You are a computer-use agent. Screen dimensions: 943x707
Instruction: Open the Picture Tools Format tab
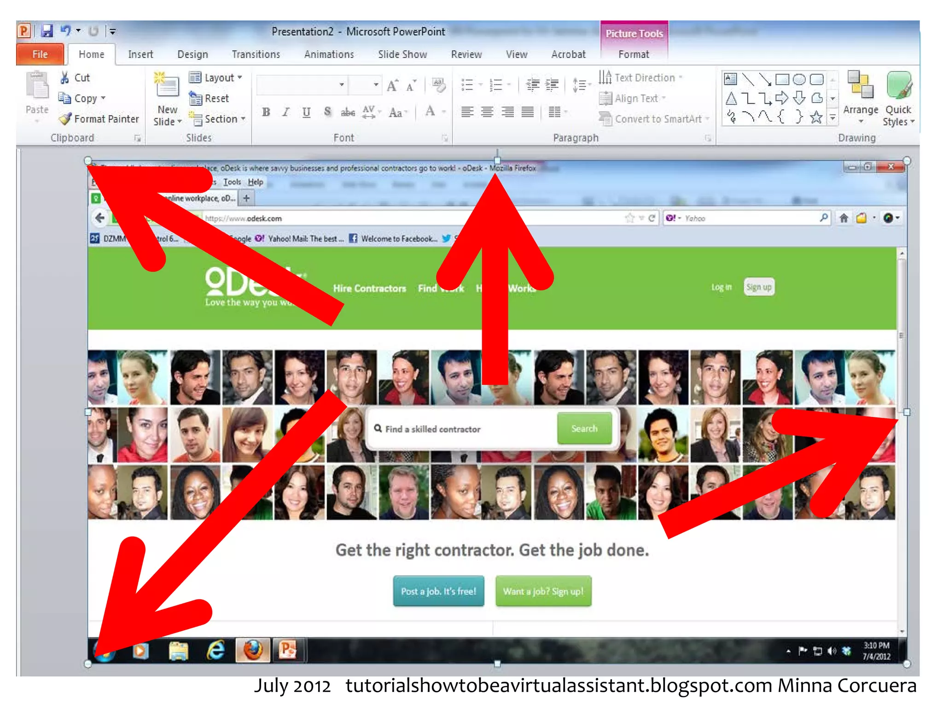[x=634, y=54]
